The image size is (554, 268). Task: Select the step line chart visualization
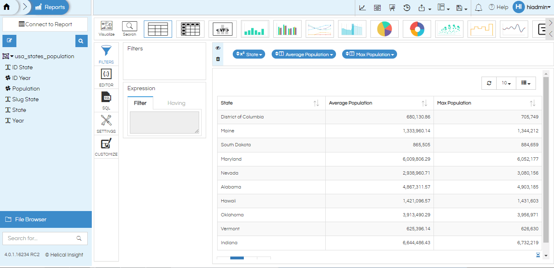[481, 29]
